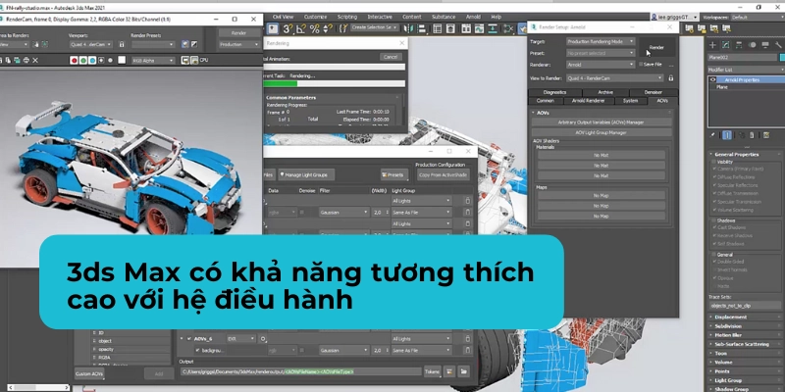The width and height of the screenshot is (785, 392).
Task: Toggle Show End Result in modifier stack
Action: pyautogui.click(x=727, y=135)
